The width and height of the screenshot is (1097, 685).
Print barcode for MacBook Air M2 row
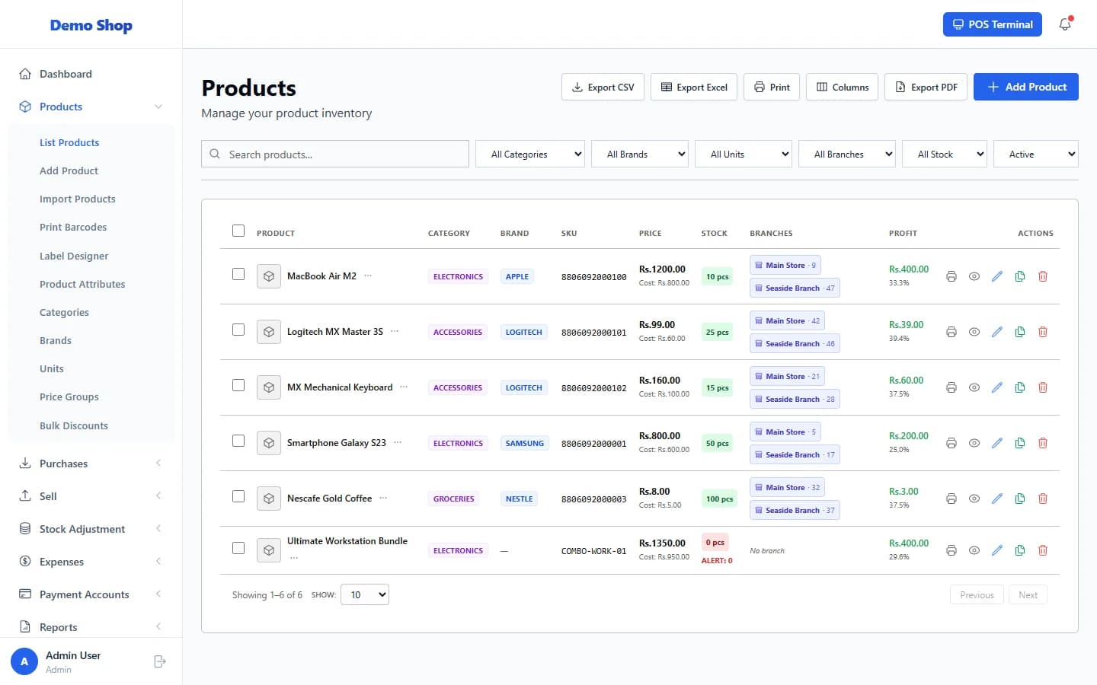coord(951,276)
